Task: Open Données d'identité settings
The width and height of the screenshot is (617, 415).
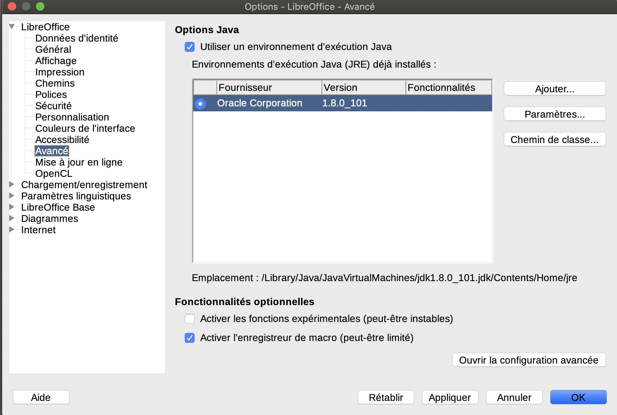Action: click(77, 38)
